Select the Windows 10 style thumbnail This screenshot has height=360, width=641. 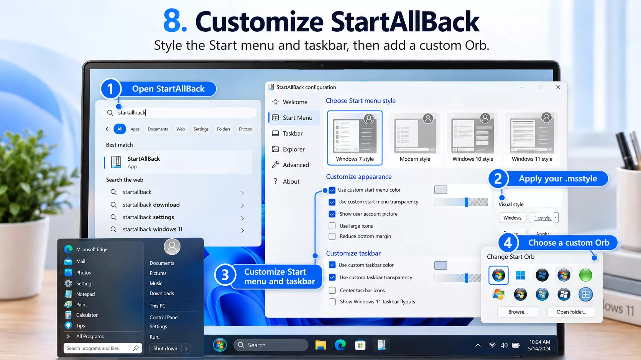coord(473,138)
